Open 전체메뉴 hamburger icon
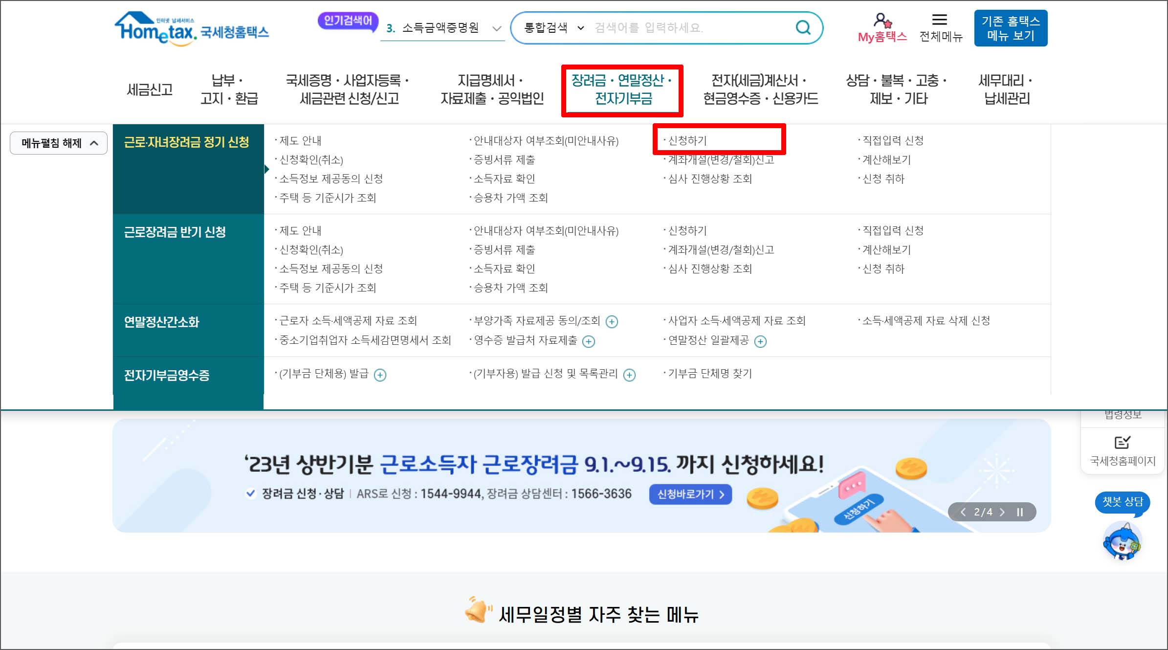Screen dimensions: 1168x650 click(940, 20)
